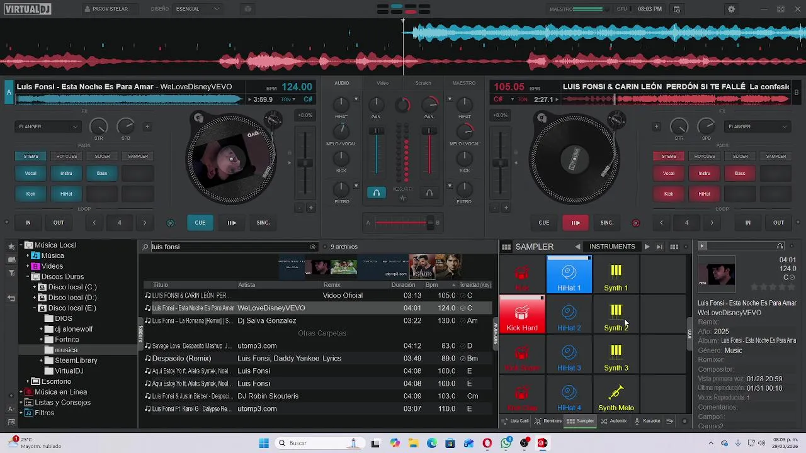
Task: Click the sampler grid icon beside the SAMPLER title
Action: click(506, 247)
